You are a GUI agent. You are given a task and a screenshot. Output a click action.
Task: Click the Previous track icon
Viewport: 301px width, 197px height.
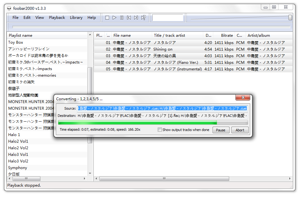(129, 18)
